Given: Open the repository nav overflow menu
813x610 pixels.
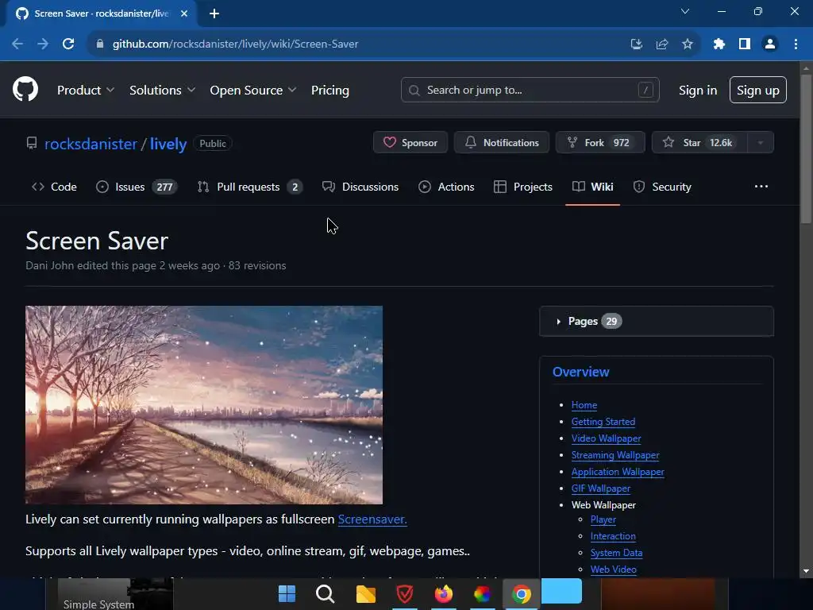Looking at the screenshot, I should 761,186.
